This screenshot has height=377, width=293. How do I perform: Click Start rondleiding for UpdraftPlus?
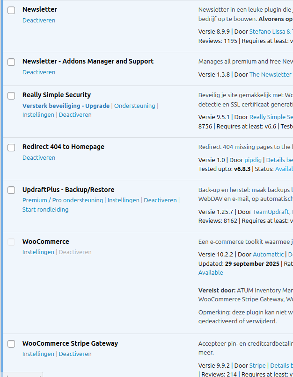(45, 210)
